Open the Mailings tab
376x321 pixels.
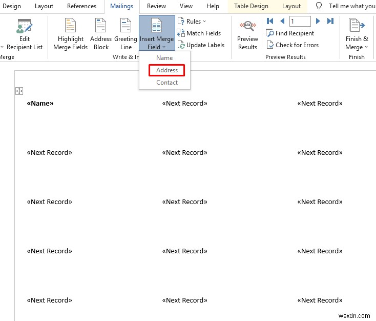tap(121, 6)
